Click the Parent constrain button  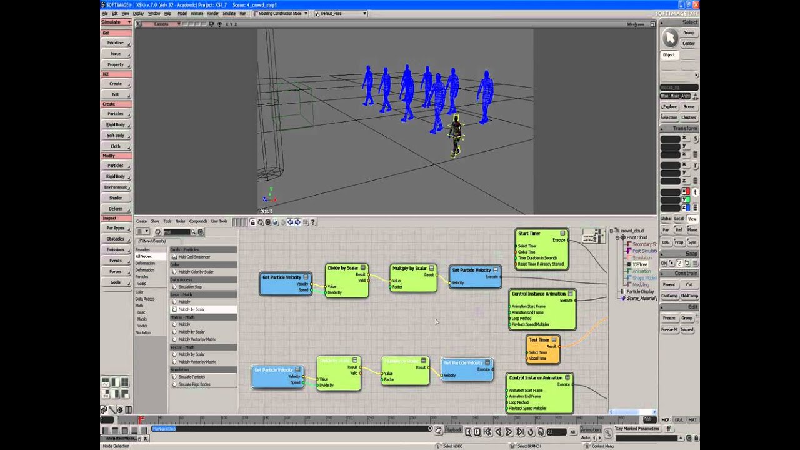tap(669, 284)
